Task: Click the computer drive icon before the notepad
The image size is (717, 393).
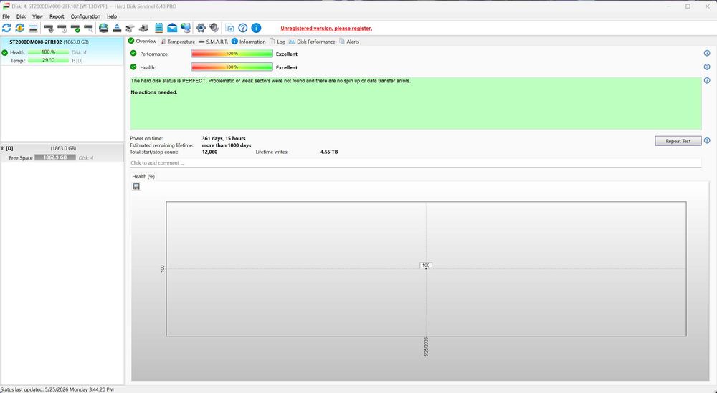Action: (x=143, y=29)
